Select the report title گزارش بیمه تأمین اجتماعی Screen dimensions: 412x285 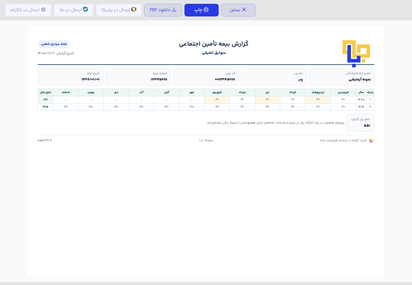[214, 44]
